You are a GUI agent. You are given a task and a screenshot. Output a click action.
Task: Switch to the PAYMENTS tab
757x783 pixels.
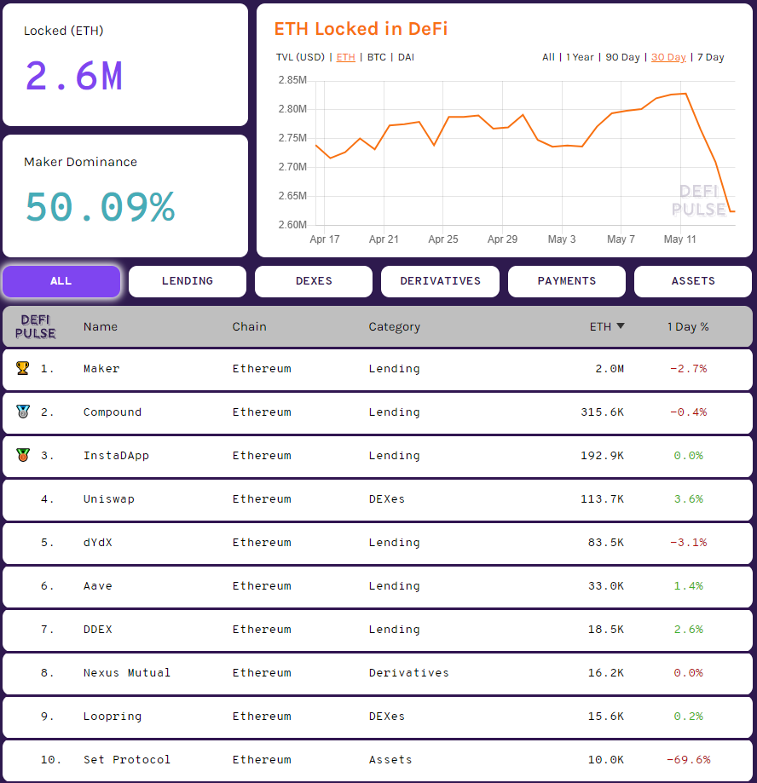pos(567,281)
